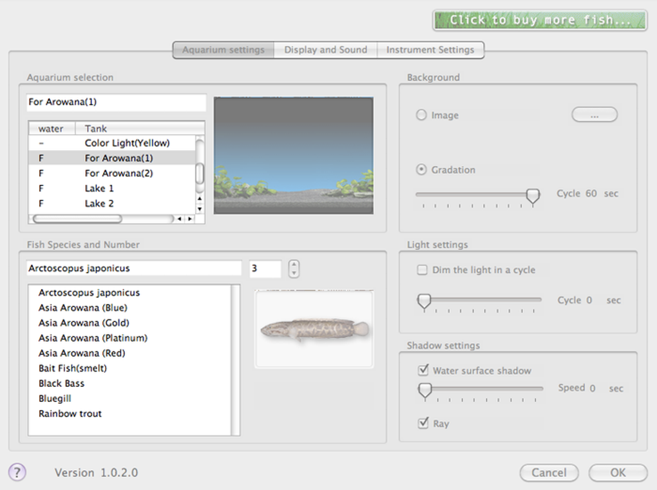Click the fish number field
Viewport: 657px width, 490px height.
[x=265, y=269]
